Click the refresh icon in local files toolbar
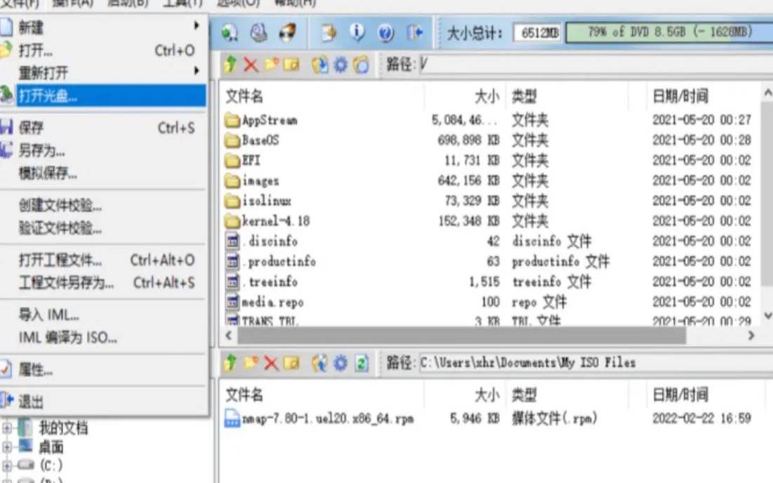 (x=361, y=363)
